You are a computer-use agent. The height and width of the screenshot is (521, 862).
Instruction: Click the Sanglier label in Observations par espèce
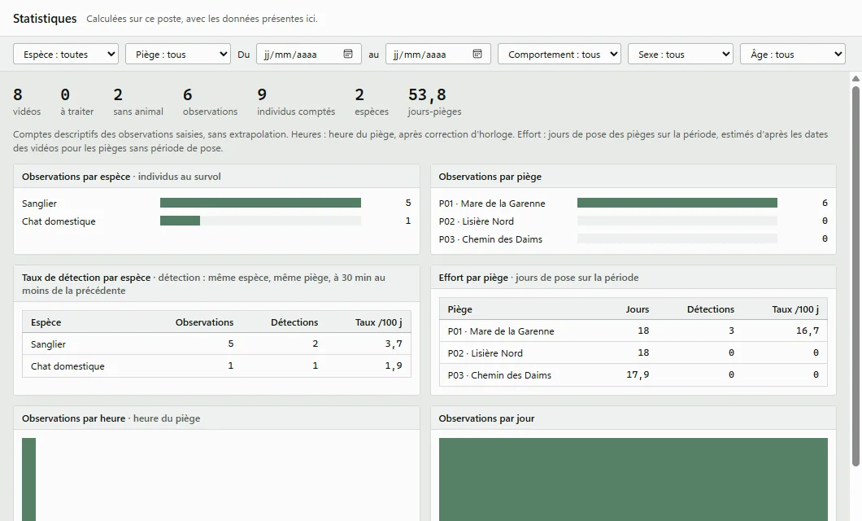pyautogui.click(x=39, y=203)
